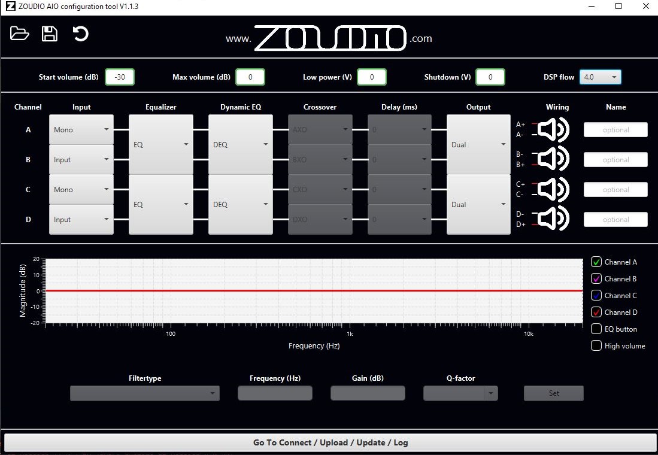Viewport: 658px width, 455px height.
Task: Open Channel D Input dropdown
Action: pyautogui.click(x=81, y=220)
